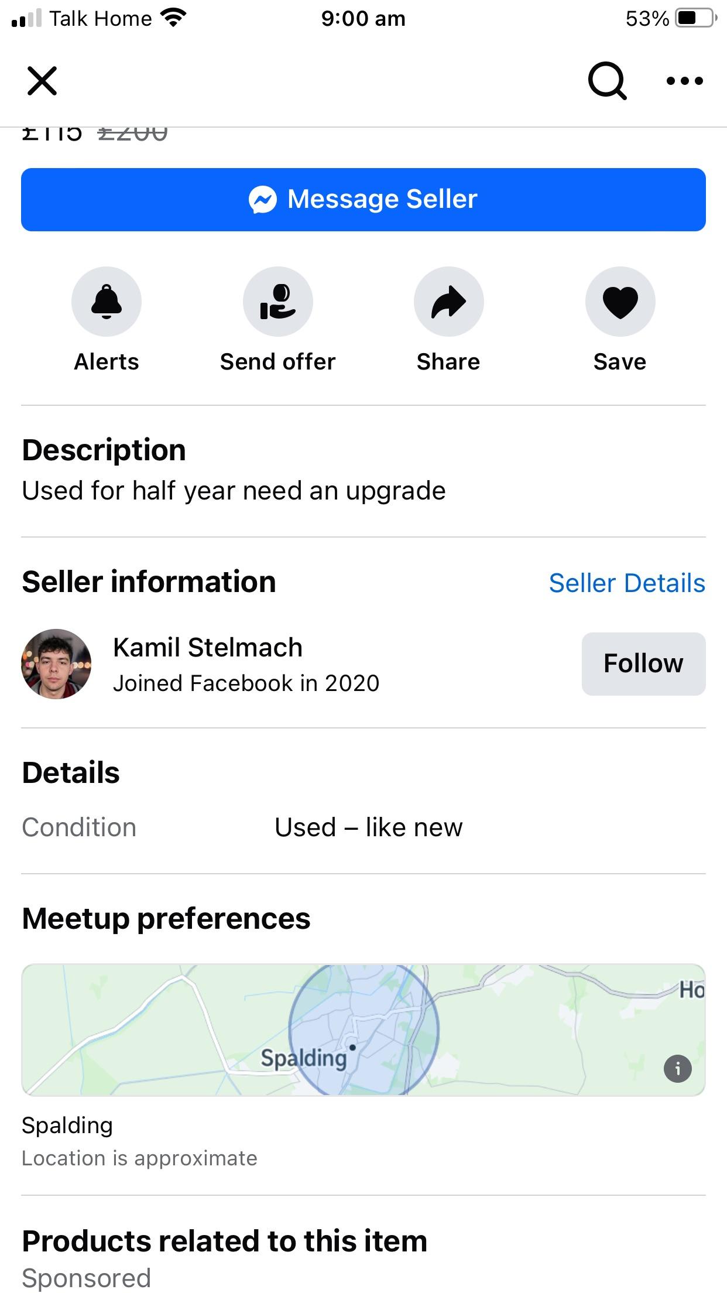Tap the Spalding location text below map
The image size is (727, 1293).
[67, 1126]
